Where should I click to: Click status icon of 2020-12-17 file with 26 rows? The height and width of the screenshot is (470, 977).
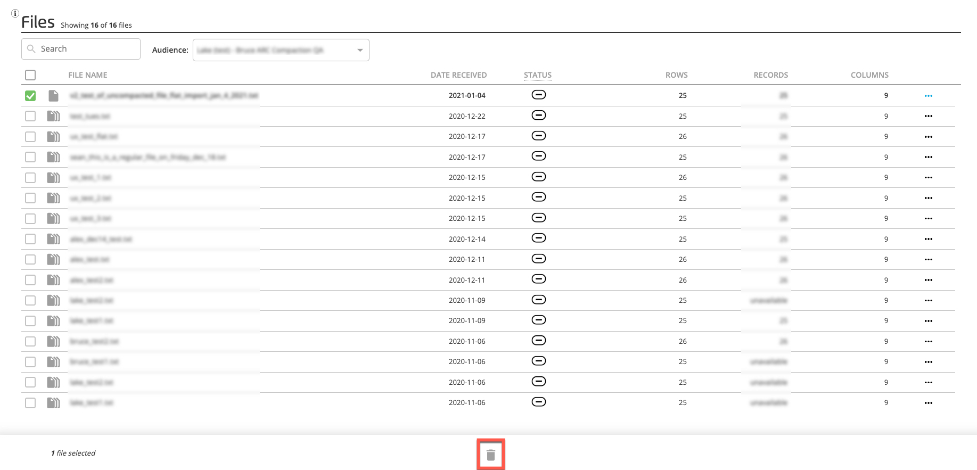coord(539,136)
